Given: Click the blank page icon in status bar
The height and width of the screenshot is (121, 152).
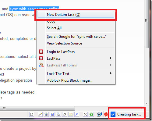Looking at the screenshot, I should pyautogui.click(x=32, y=114).
